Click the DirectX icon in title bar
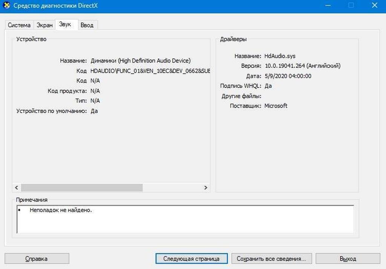 coord(6,6)
